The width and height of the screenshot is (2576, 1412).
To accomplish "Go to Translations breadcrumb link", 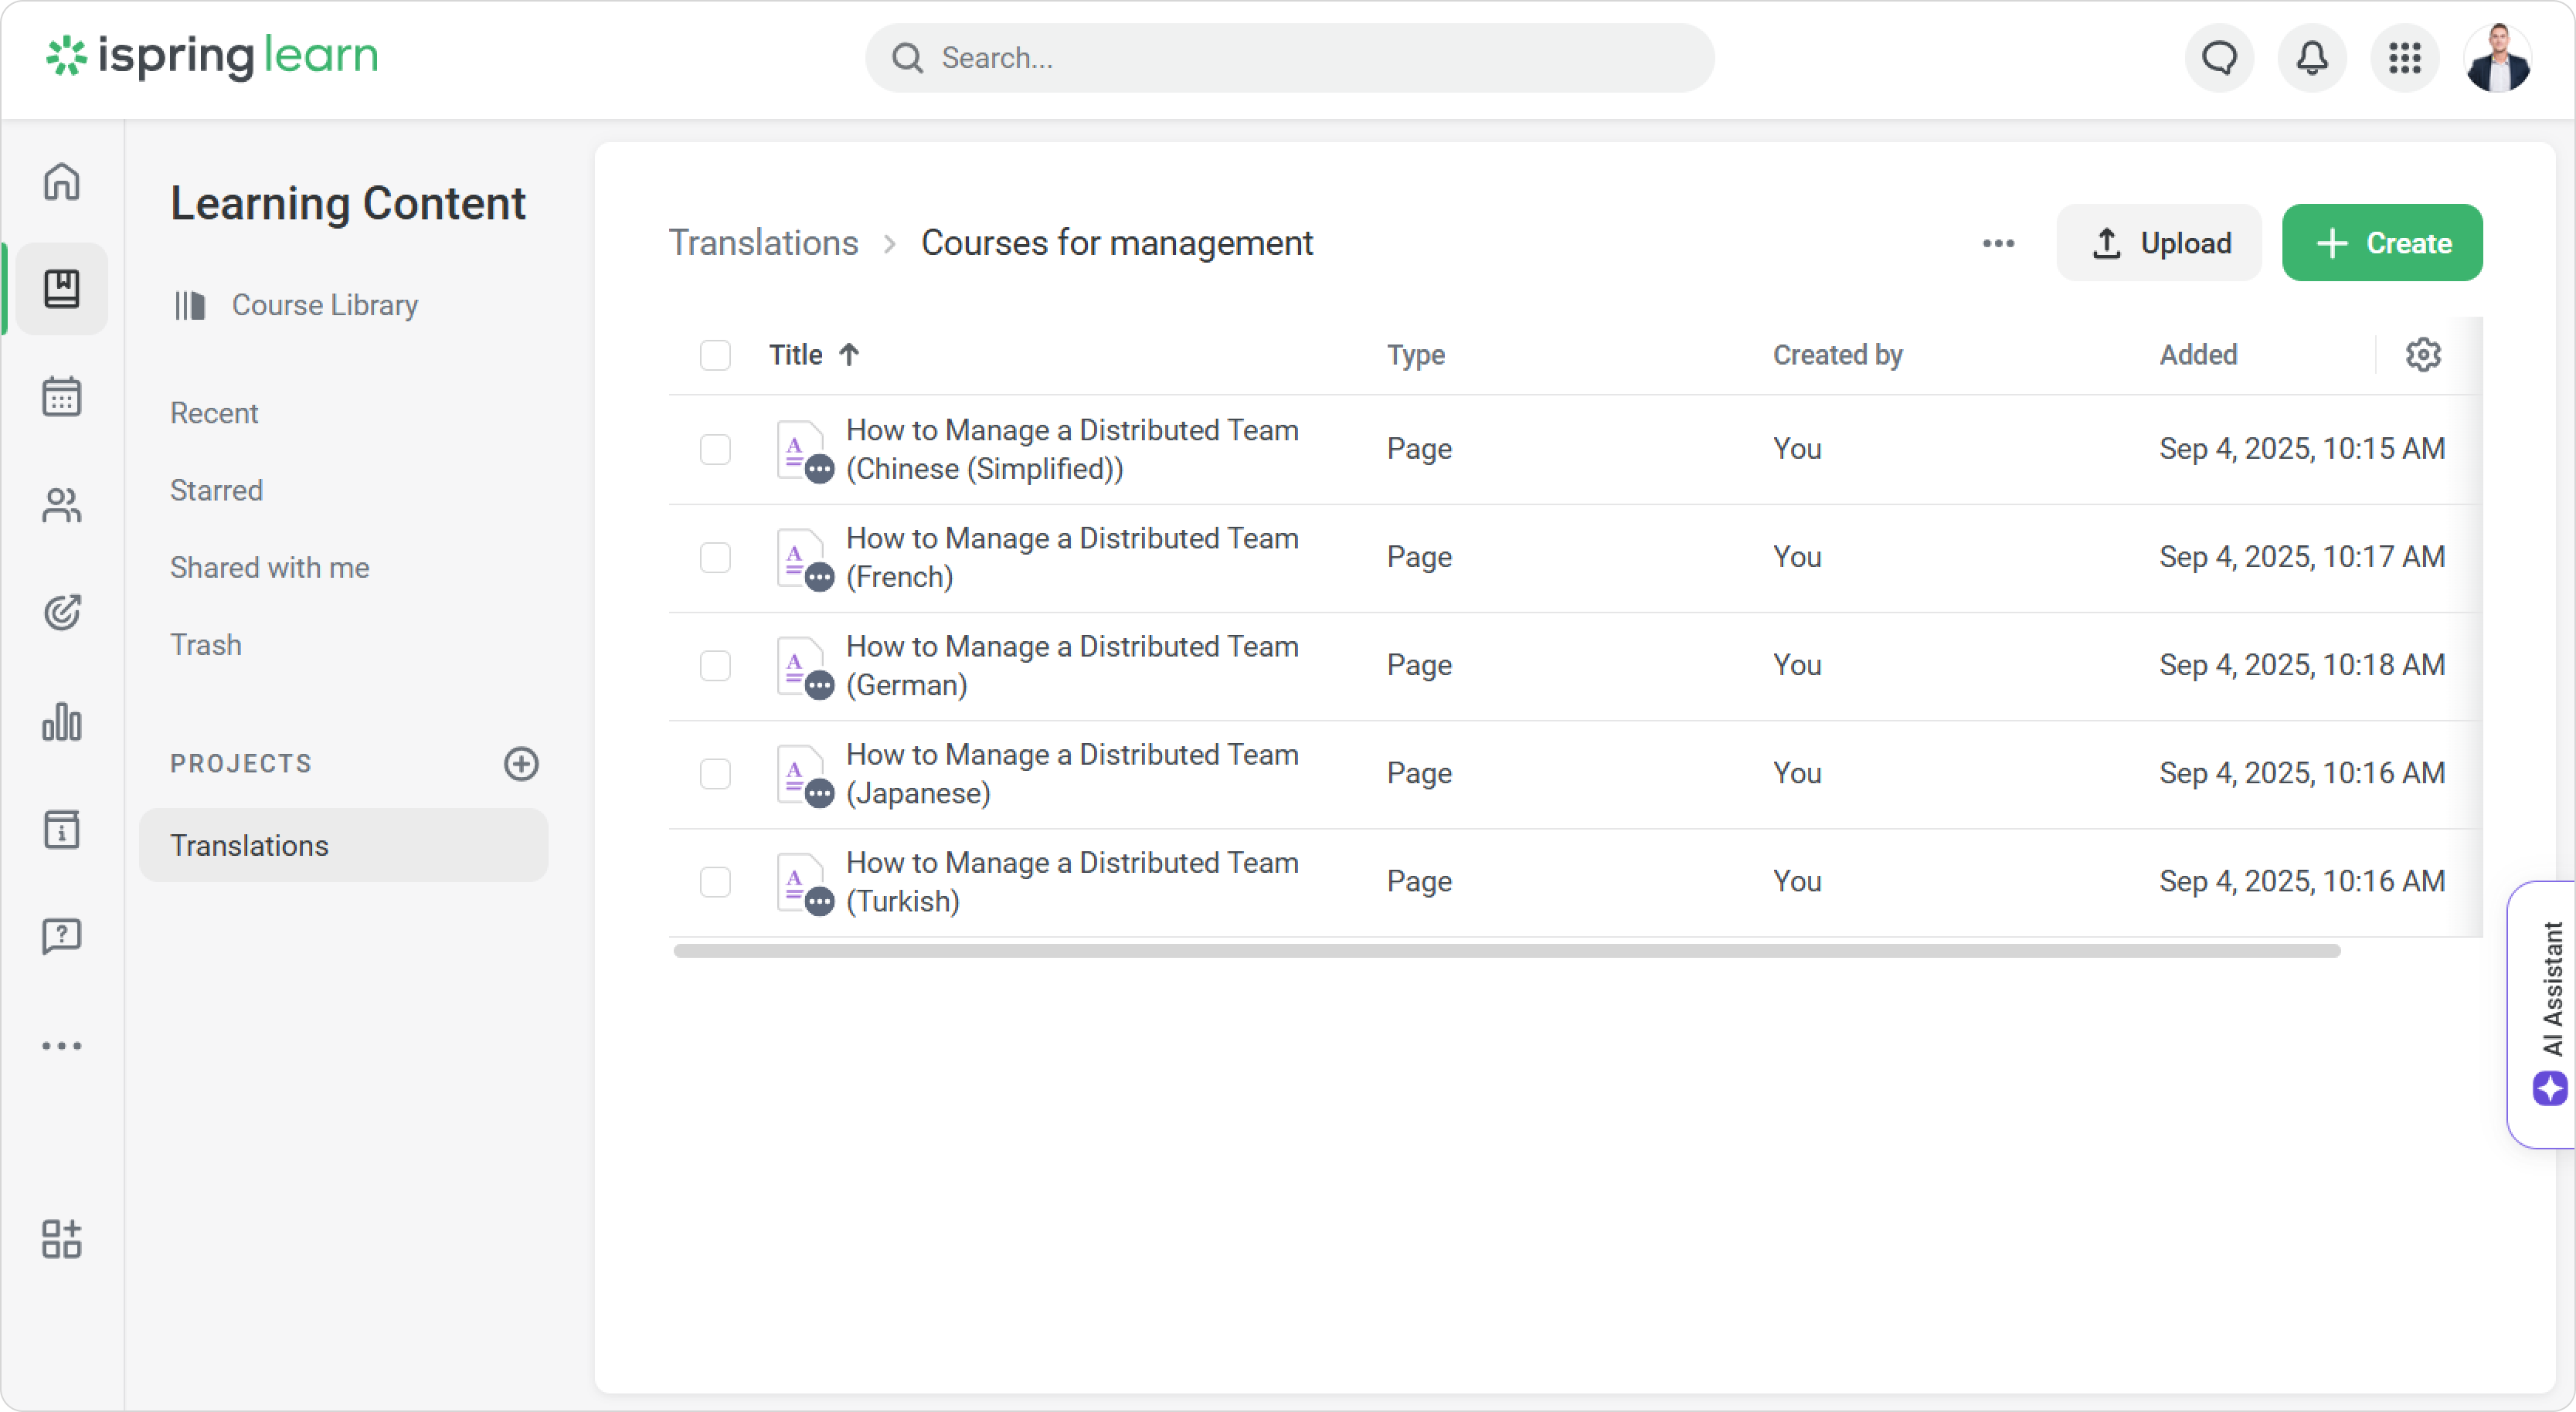I will [763, 243].
